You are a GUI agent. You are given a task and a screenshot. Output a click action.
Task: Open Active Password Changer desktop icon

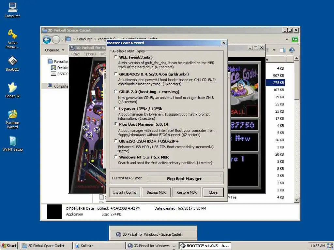click(12, 39)
